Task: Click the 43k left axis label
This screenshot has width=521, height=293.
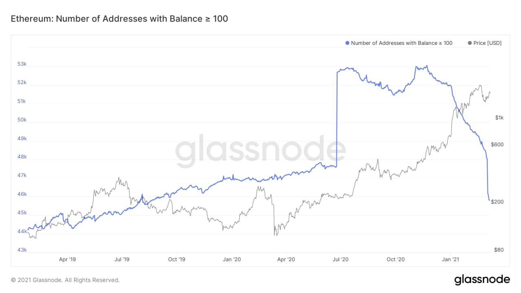Action: pyautogui.click(x=22, y=250)
